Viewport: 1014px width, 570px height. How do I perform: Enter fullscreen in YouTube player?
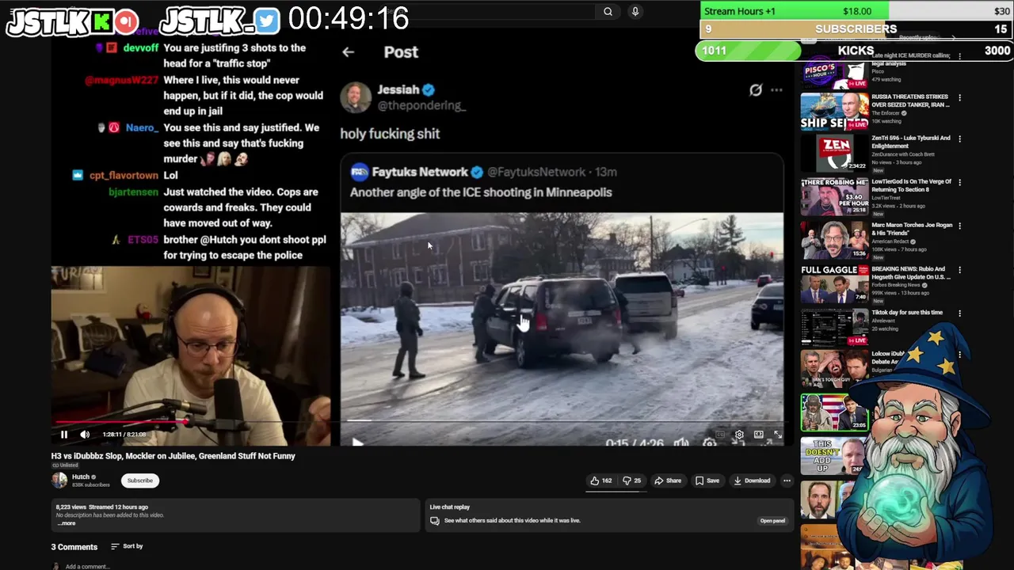[x=777, y=434]
